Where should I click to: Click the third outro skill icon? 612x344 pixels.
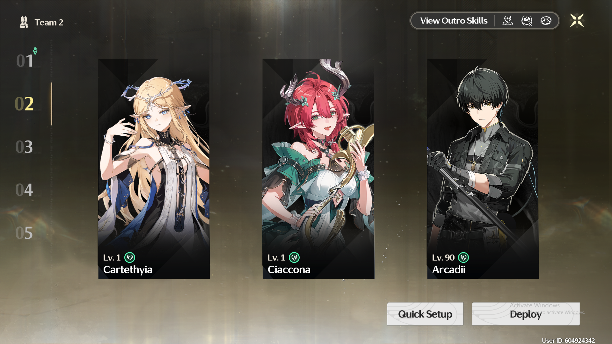[x=546, y=21]
